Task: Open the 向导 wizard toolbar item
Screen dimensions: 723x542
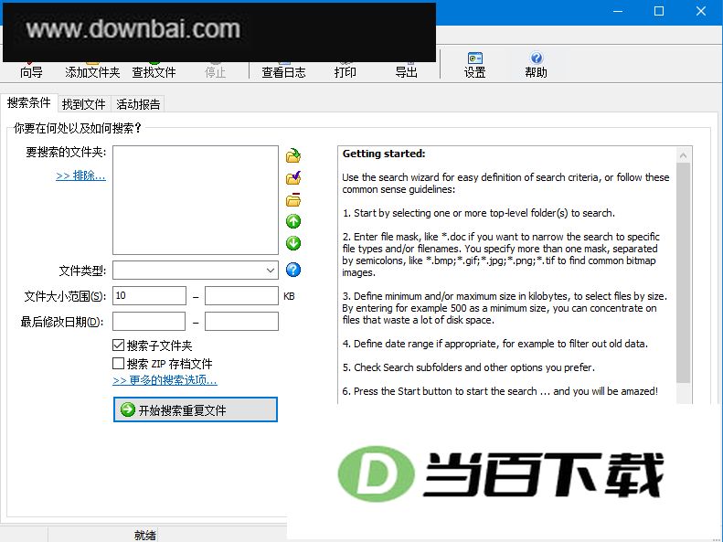Action: pos(31,72)
